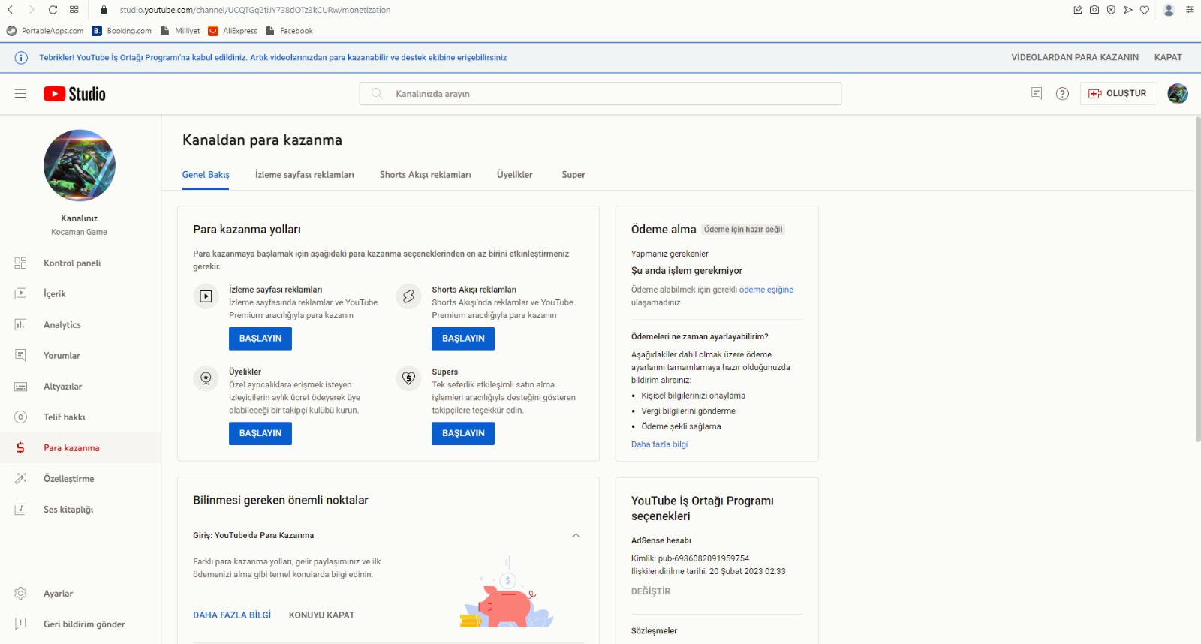
Task: Open the Milliyet bookmark
Action: tap(180, 31)
